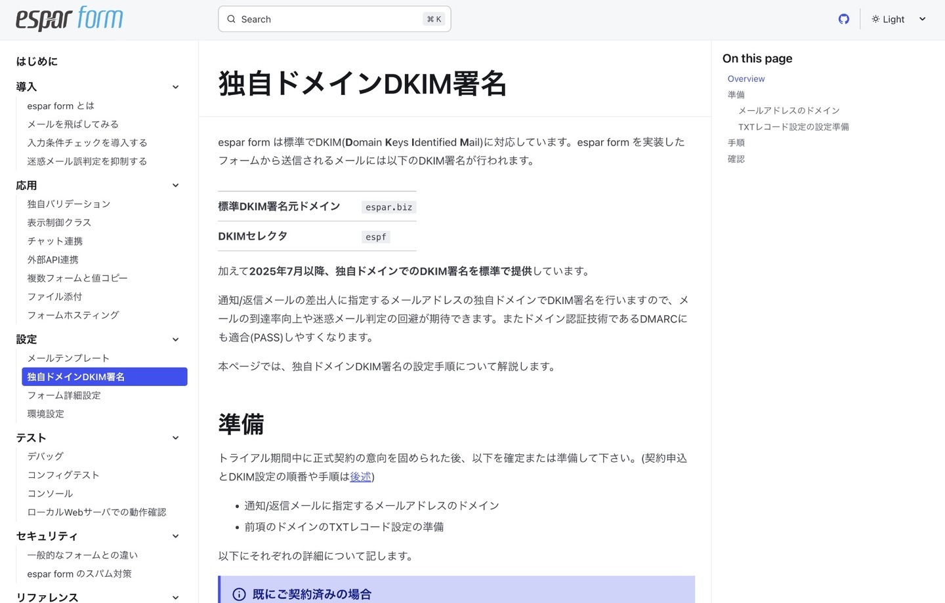Open 表示制御クラス page

[59, 222]
